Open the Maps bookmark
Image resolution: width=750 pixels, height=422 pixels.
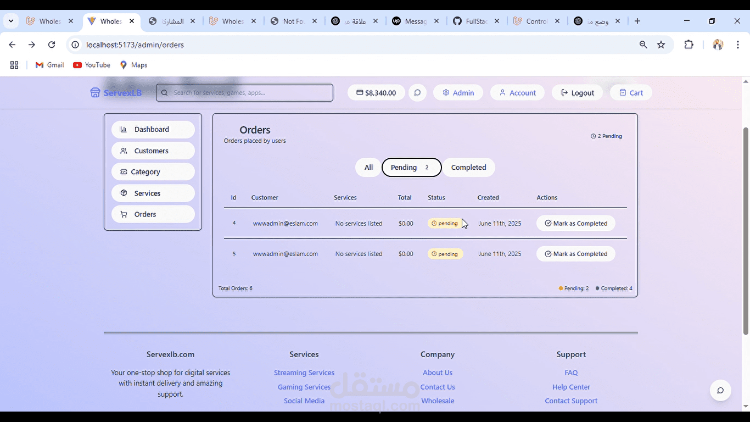(133, 65)
